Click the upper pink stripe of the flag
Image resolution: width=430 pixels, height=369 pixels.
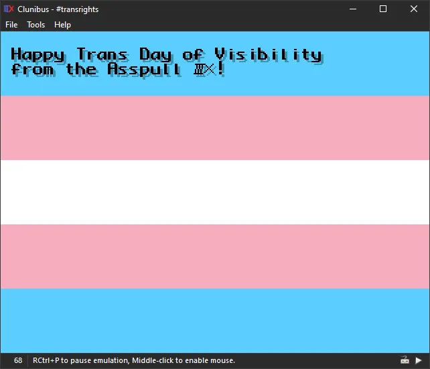215,127
